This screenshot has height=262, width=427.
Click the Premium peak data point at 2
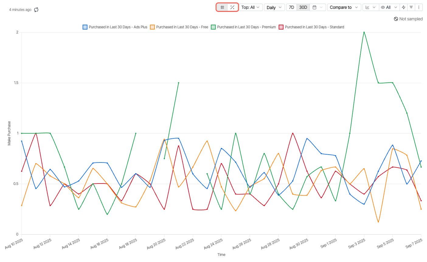pyautogui.click(x=364, y=32)
